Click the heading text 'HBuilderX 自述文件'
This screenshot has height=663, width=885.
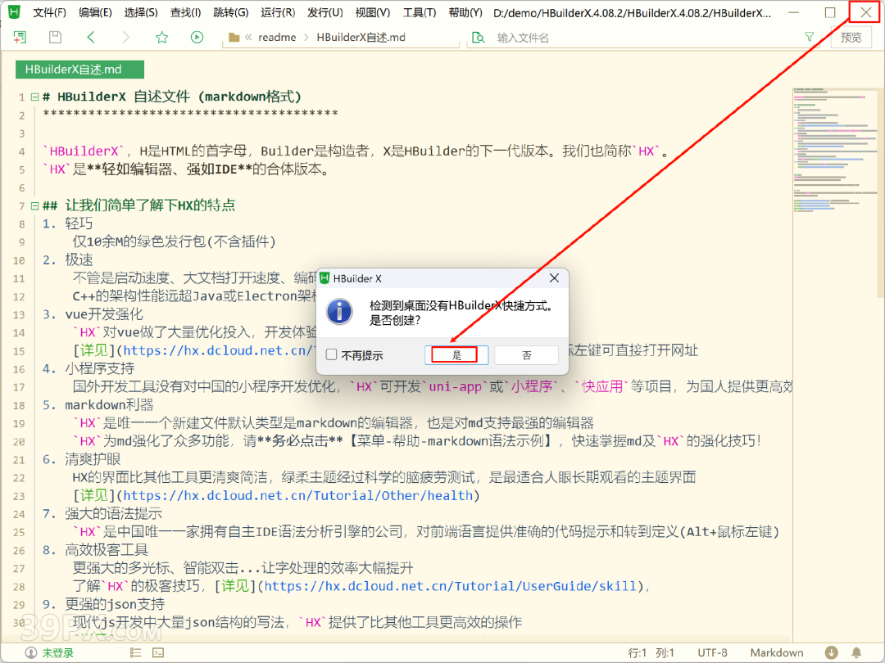pyautogui.click(x=123, y=97)
